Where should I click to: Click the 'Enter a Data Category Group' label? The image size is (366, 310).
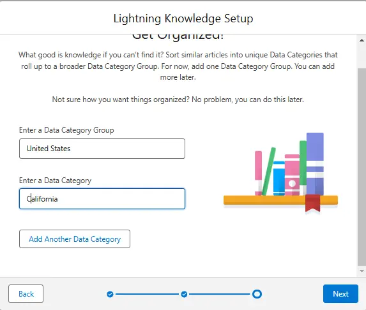pyautogui.click(x=66, y=130)
